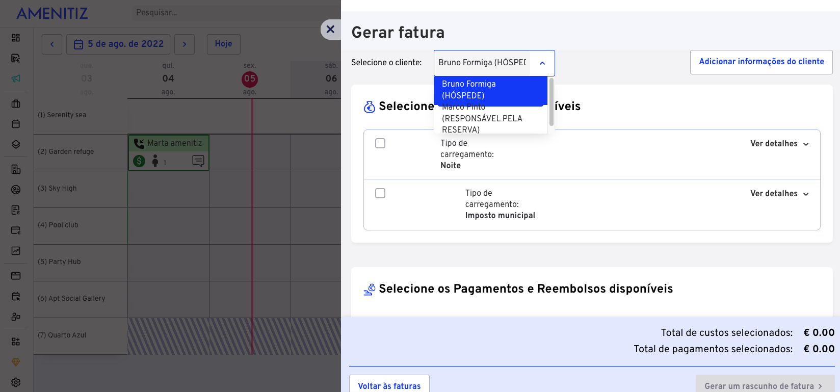This screenshot has width=840, height=392.
Task: Click the (4) Pool club room row
Action: coord(81,225)
